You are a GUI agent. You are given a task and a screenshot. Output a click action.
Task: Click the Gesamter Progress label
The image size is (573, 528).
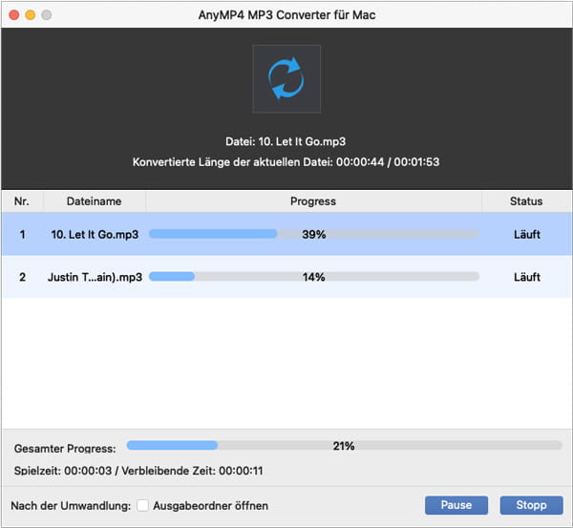click(65, 449)
